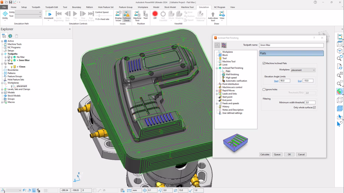This screenshot has width=344, height=193.
Task: Select the Run to End simulation icon
Action: click(91, 14)
